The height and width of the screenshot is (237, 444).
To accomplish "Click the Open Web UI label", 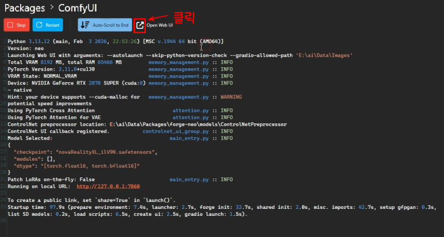I will (x=160, y=25).
